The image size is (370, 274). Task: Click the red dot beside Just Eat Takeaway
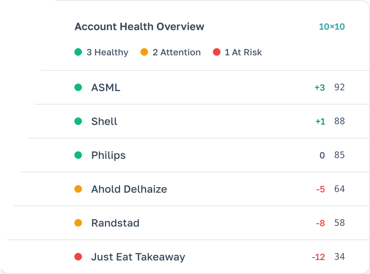point(78,257)
